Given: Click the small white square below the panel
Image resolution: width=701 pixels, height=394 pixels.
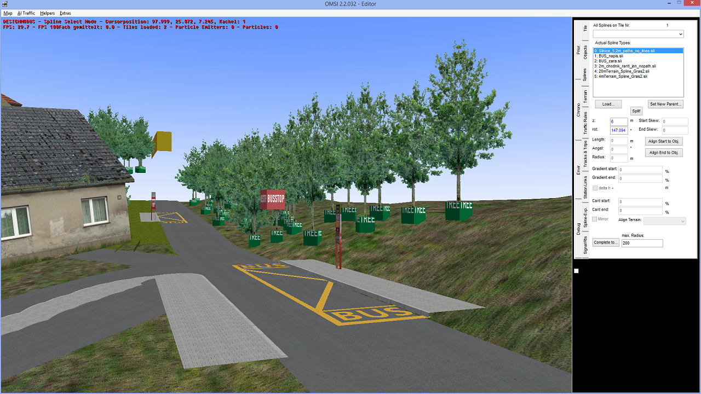Looking at the screenshot, I should click(576, 271).
